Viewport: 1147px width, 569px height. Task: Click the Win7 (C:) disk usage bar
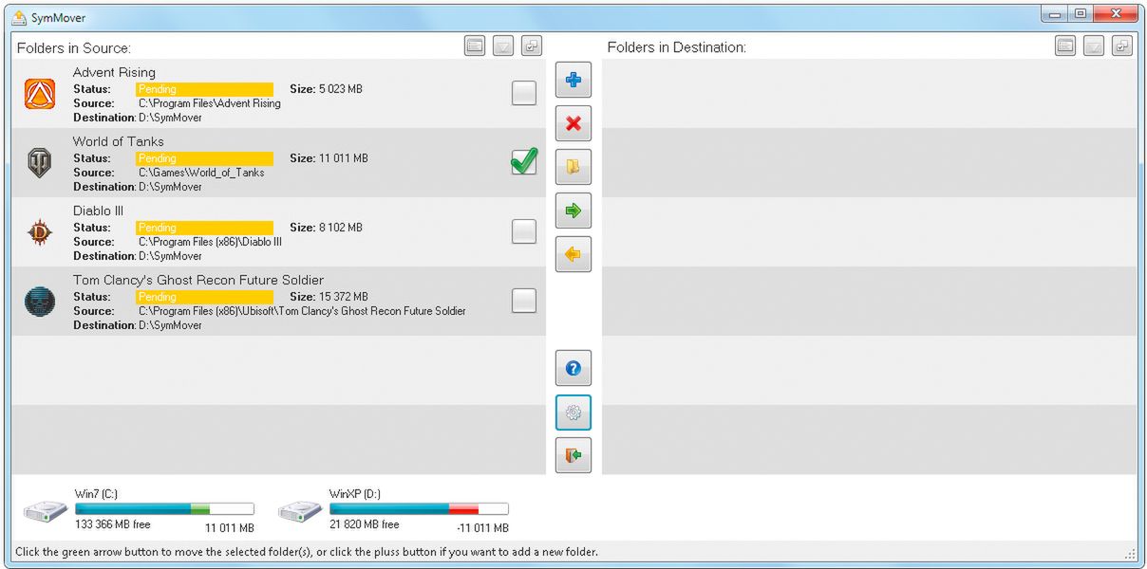[164, 509]
